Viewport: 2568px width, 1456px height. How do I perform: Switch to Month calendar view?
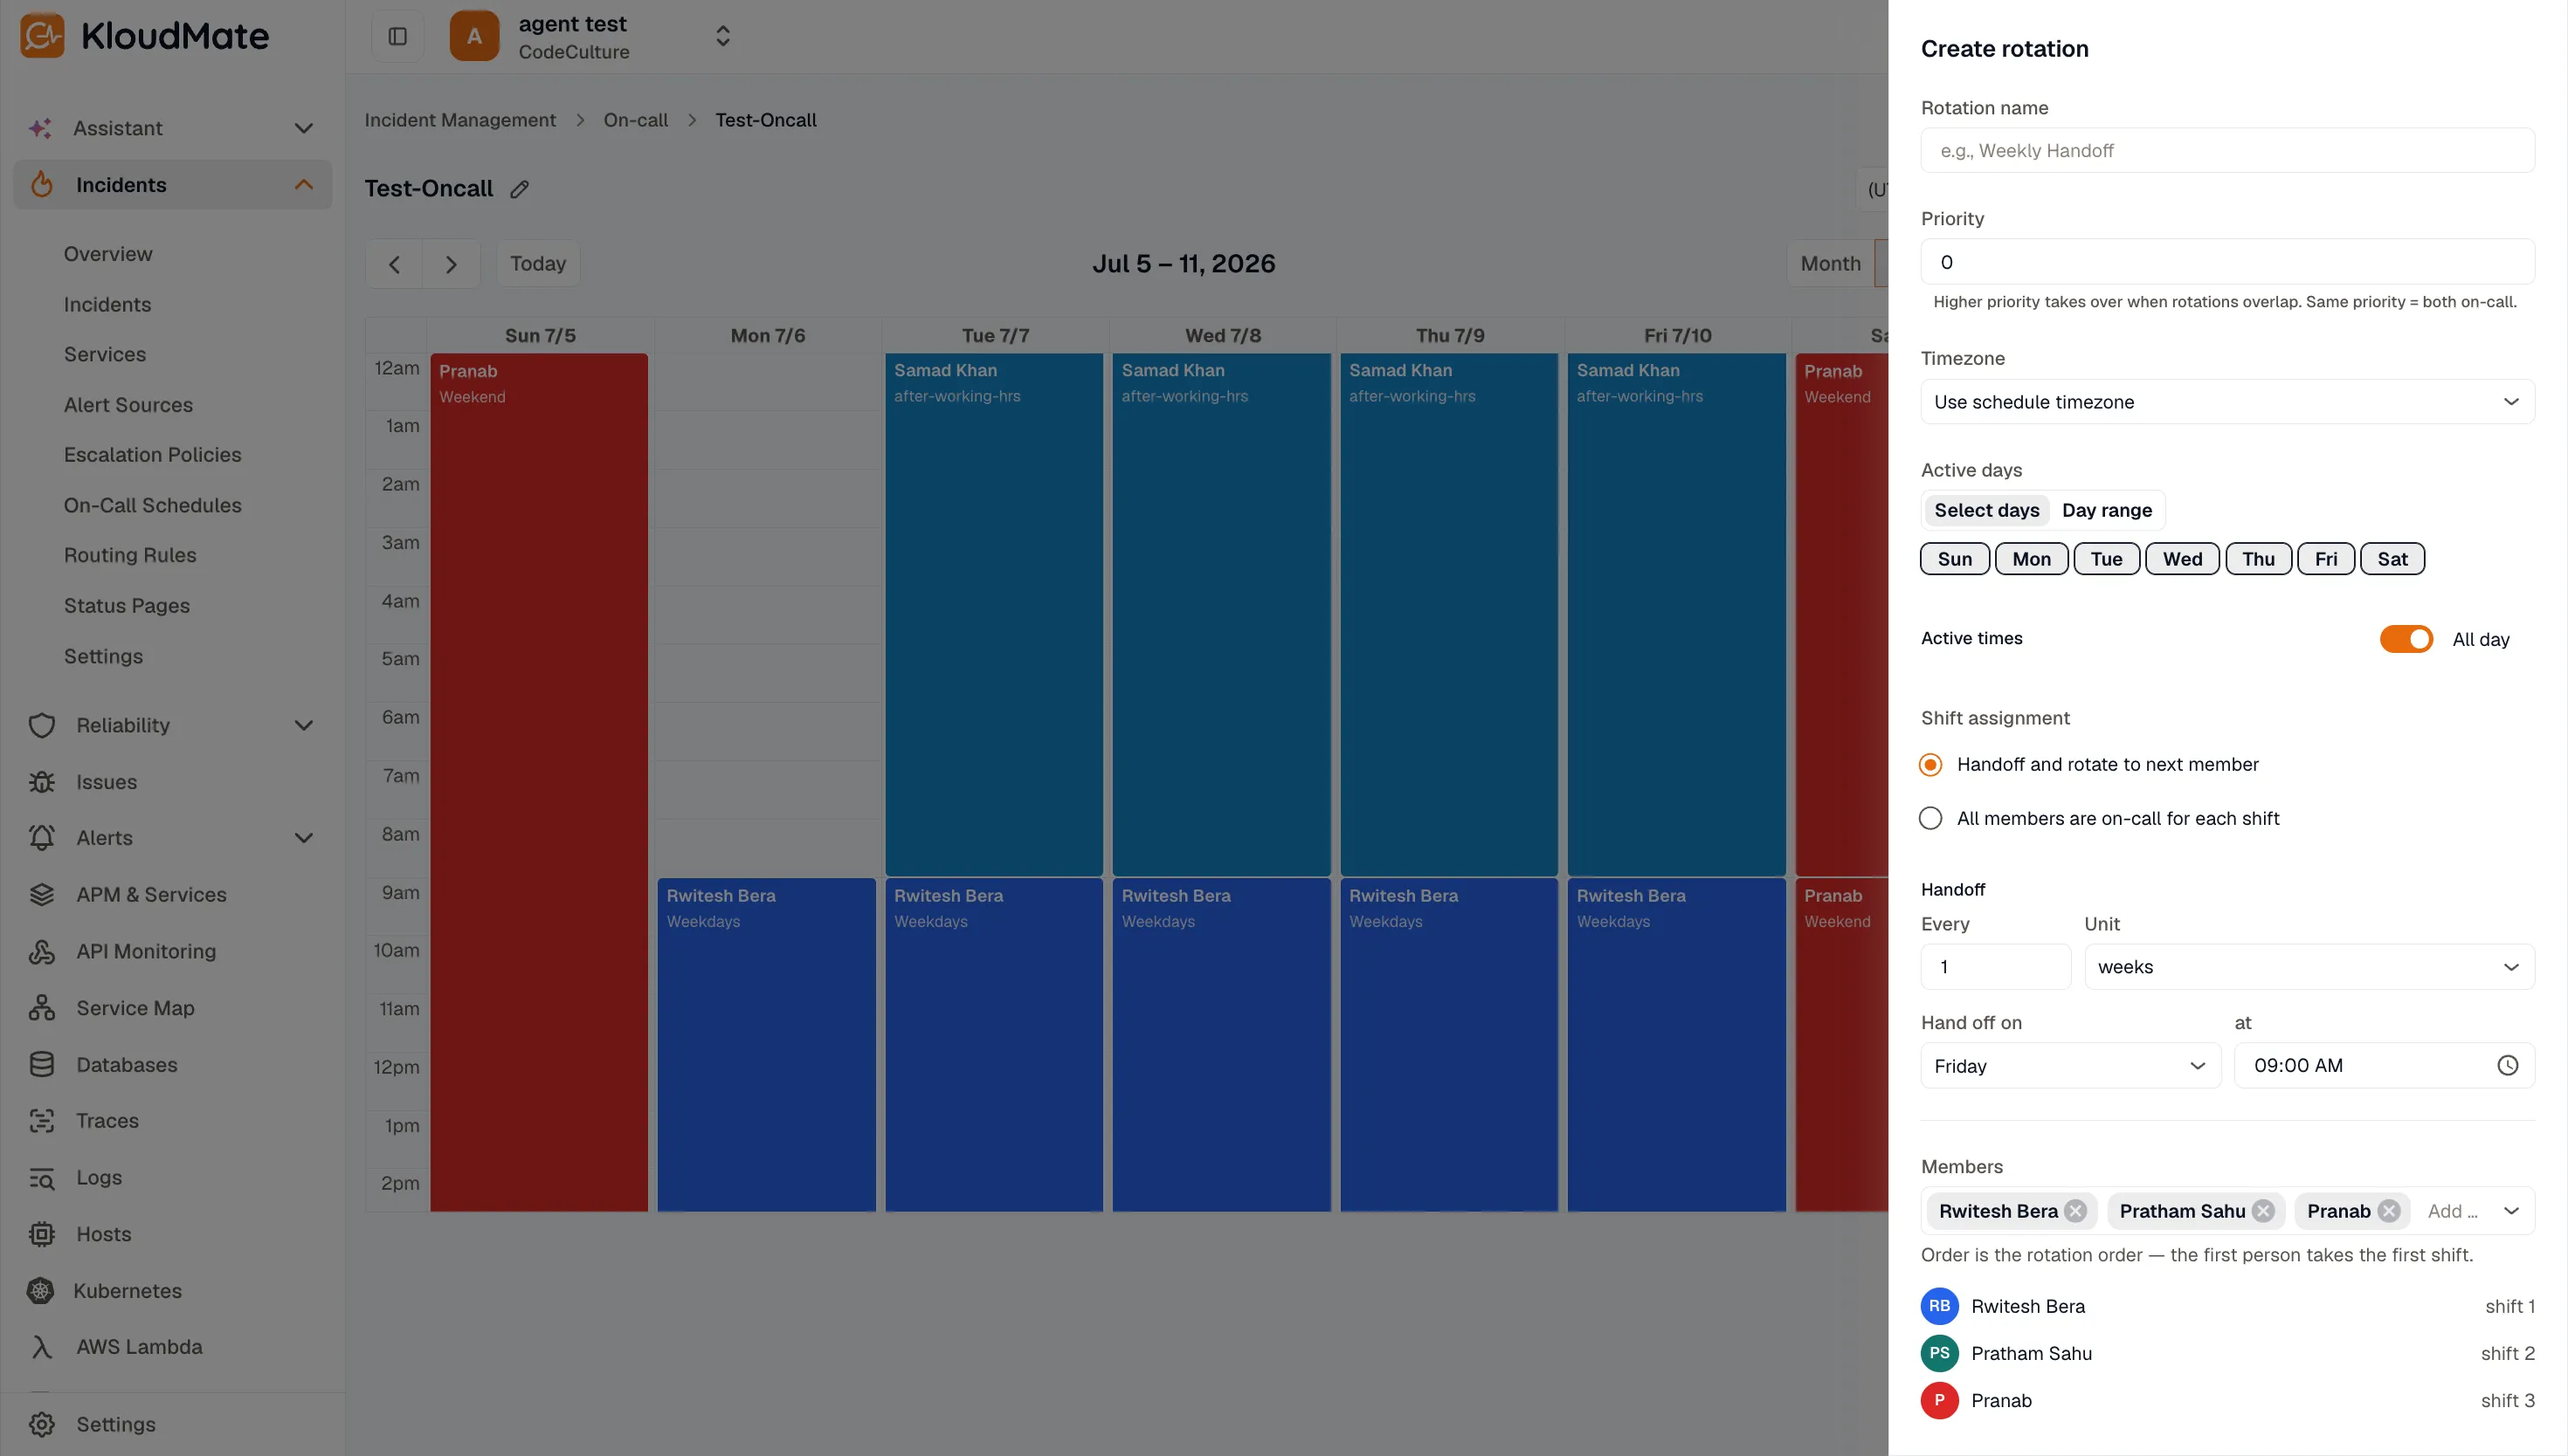pyautogui.click(x=1830, y=264)
